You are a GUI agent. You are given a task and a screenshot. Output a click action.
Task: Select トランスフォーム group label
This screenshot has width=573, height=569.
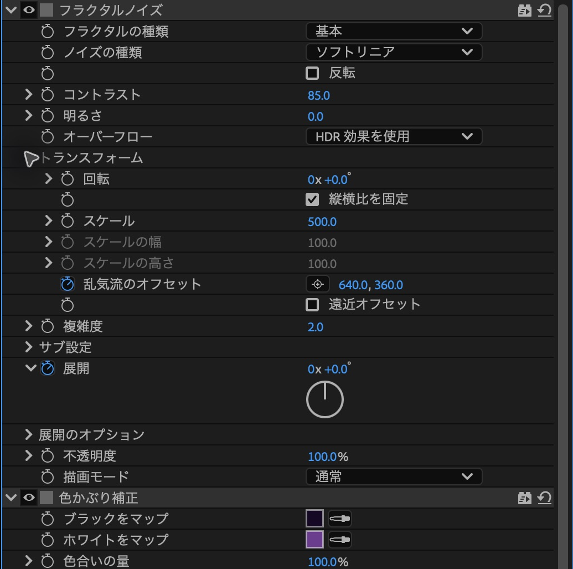(x=91, y=158)
